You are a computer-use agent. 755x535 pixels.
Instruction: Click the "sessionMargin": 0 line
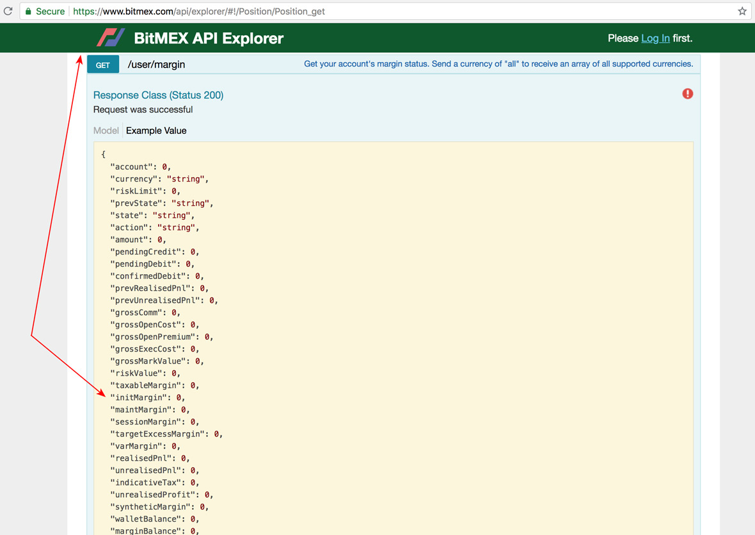[155, 422]
